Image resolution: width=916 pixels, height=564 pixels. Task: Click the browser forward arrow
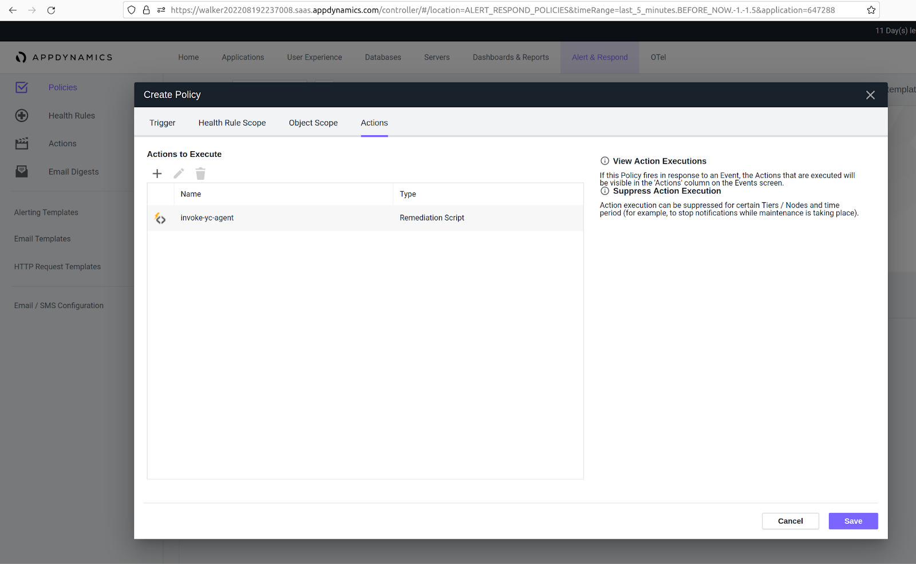click(x=32, y=10)
